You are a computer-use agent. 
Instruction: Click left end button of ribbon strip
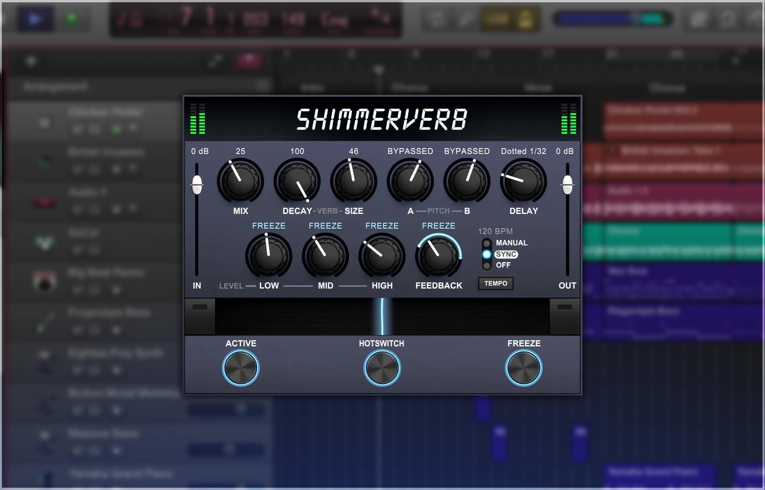pos(200,316)
